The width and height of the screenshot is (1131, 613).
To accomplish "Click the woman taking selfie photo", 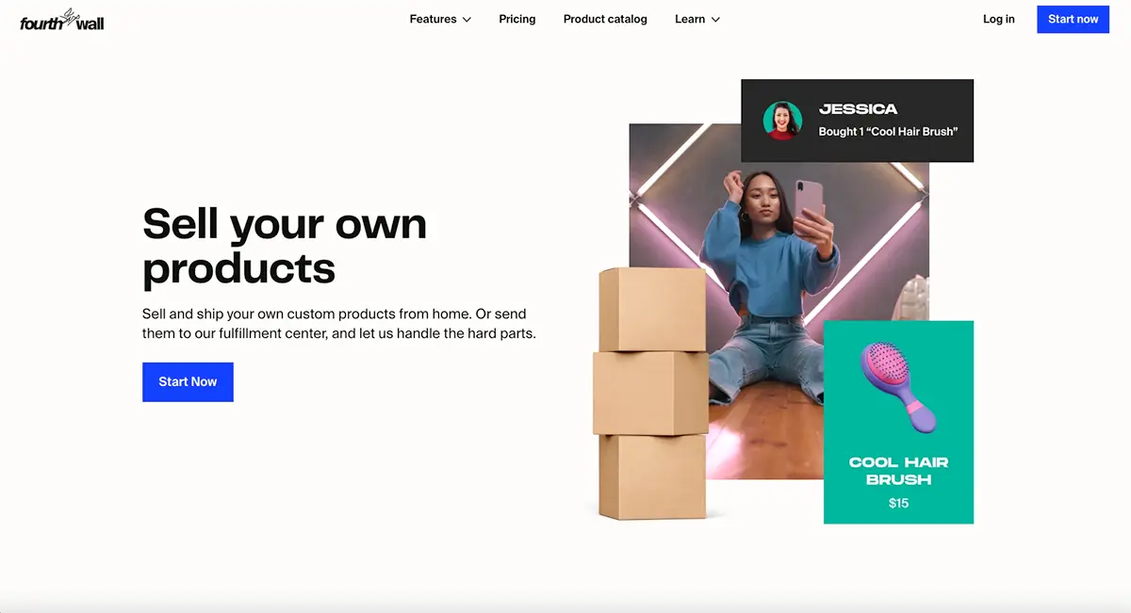I will click(x=779, y=301).
